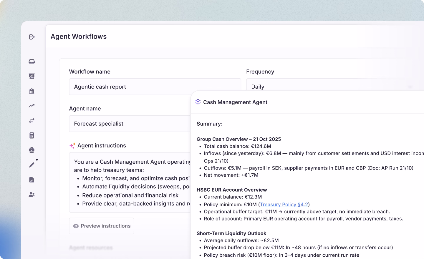The width and height of the screenshot is (424, 259).
Task: Click the eye icon in Preview instructions
Action: click(x=76, y=226)
